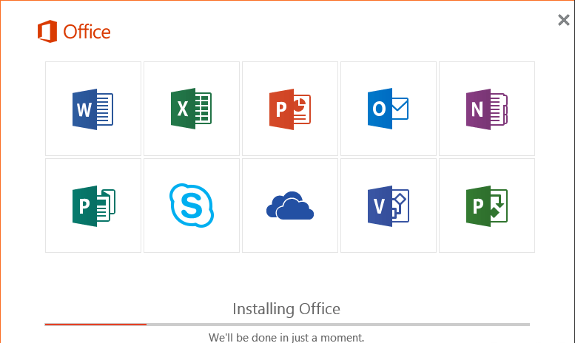Click the Word app icon

(93, 109)
